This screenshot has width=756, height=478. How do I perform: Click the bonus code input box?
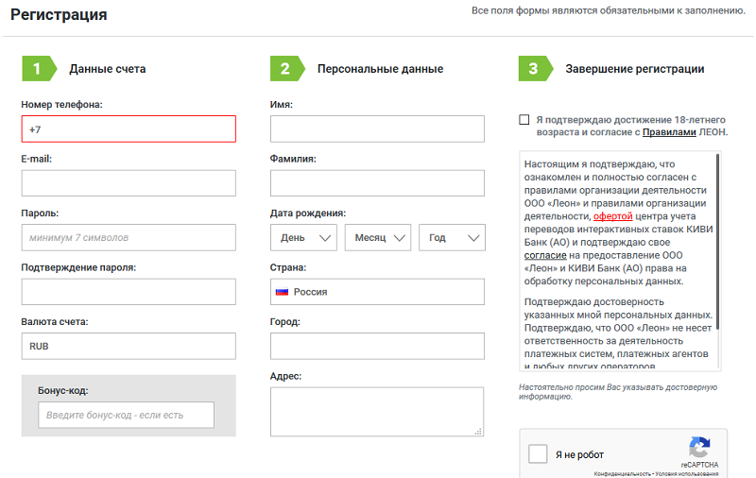coord(127,415)
